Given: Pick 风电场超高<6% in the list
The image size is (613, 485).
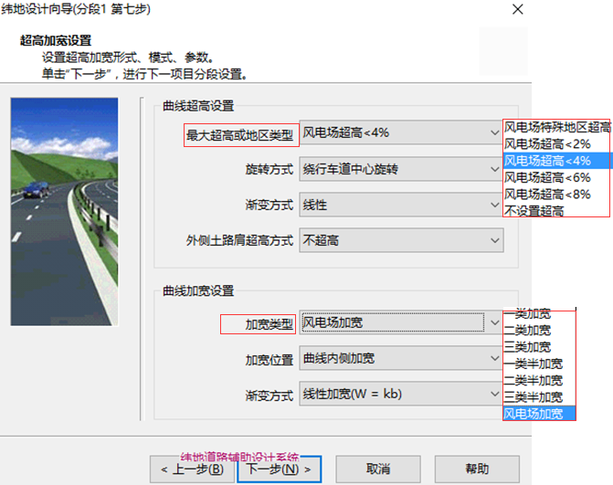Looking at the screenshot, I should tap(548, 177).
